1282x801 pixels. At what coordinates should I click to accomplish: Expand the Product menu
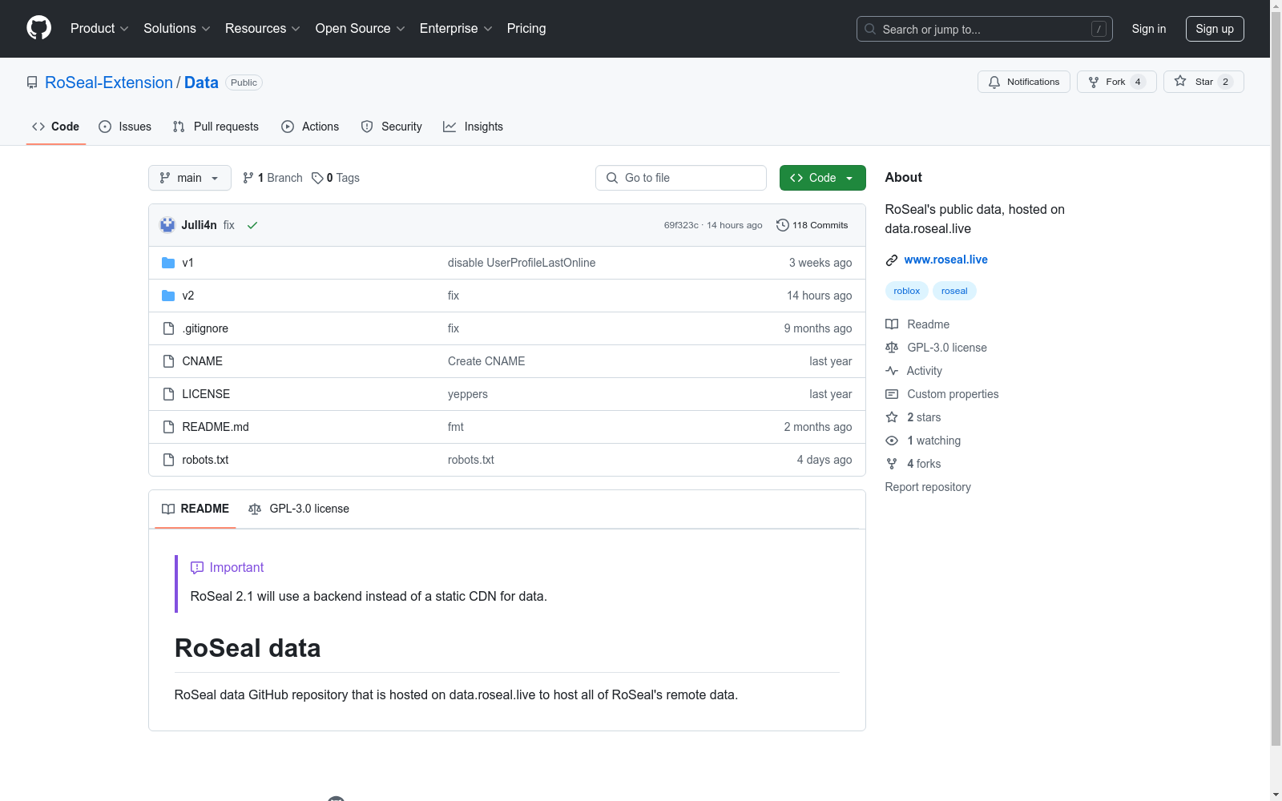pos(99,28)
